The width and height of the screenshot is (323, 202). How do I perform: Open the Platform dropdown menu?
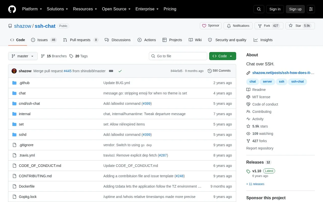(32, 9)
